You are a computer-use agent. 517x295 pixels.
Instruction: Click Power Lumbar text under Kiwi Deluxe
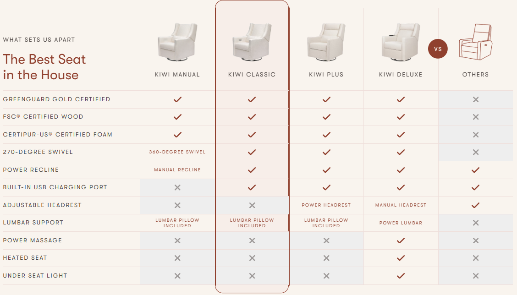point(401,223)
